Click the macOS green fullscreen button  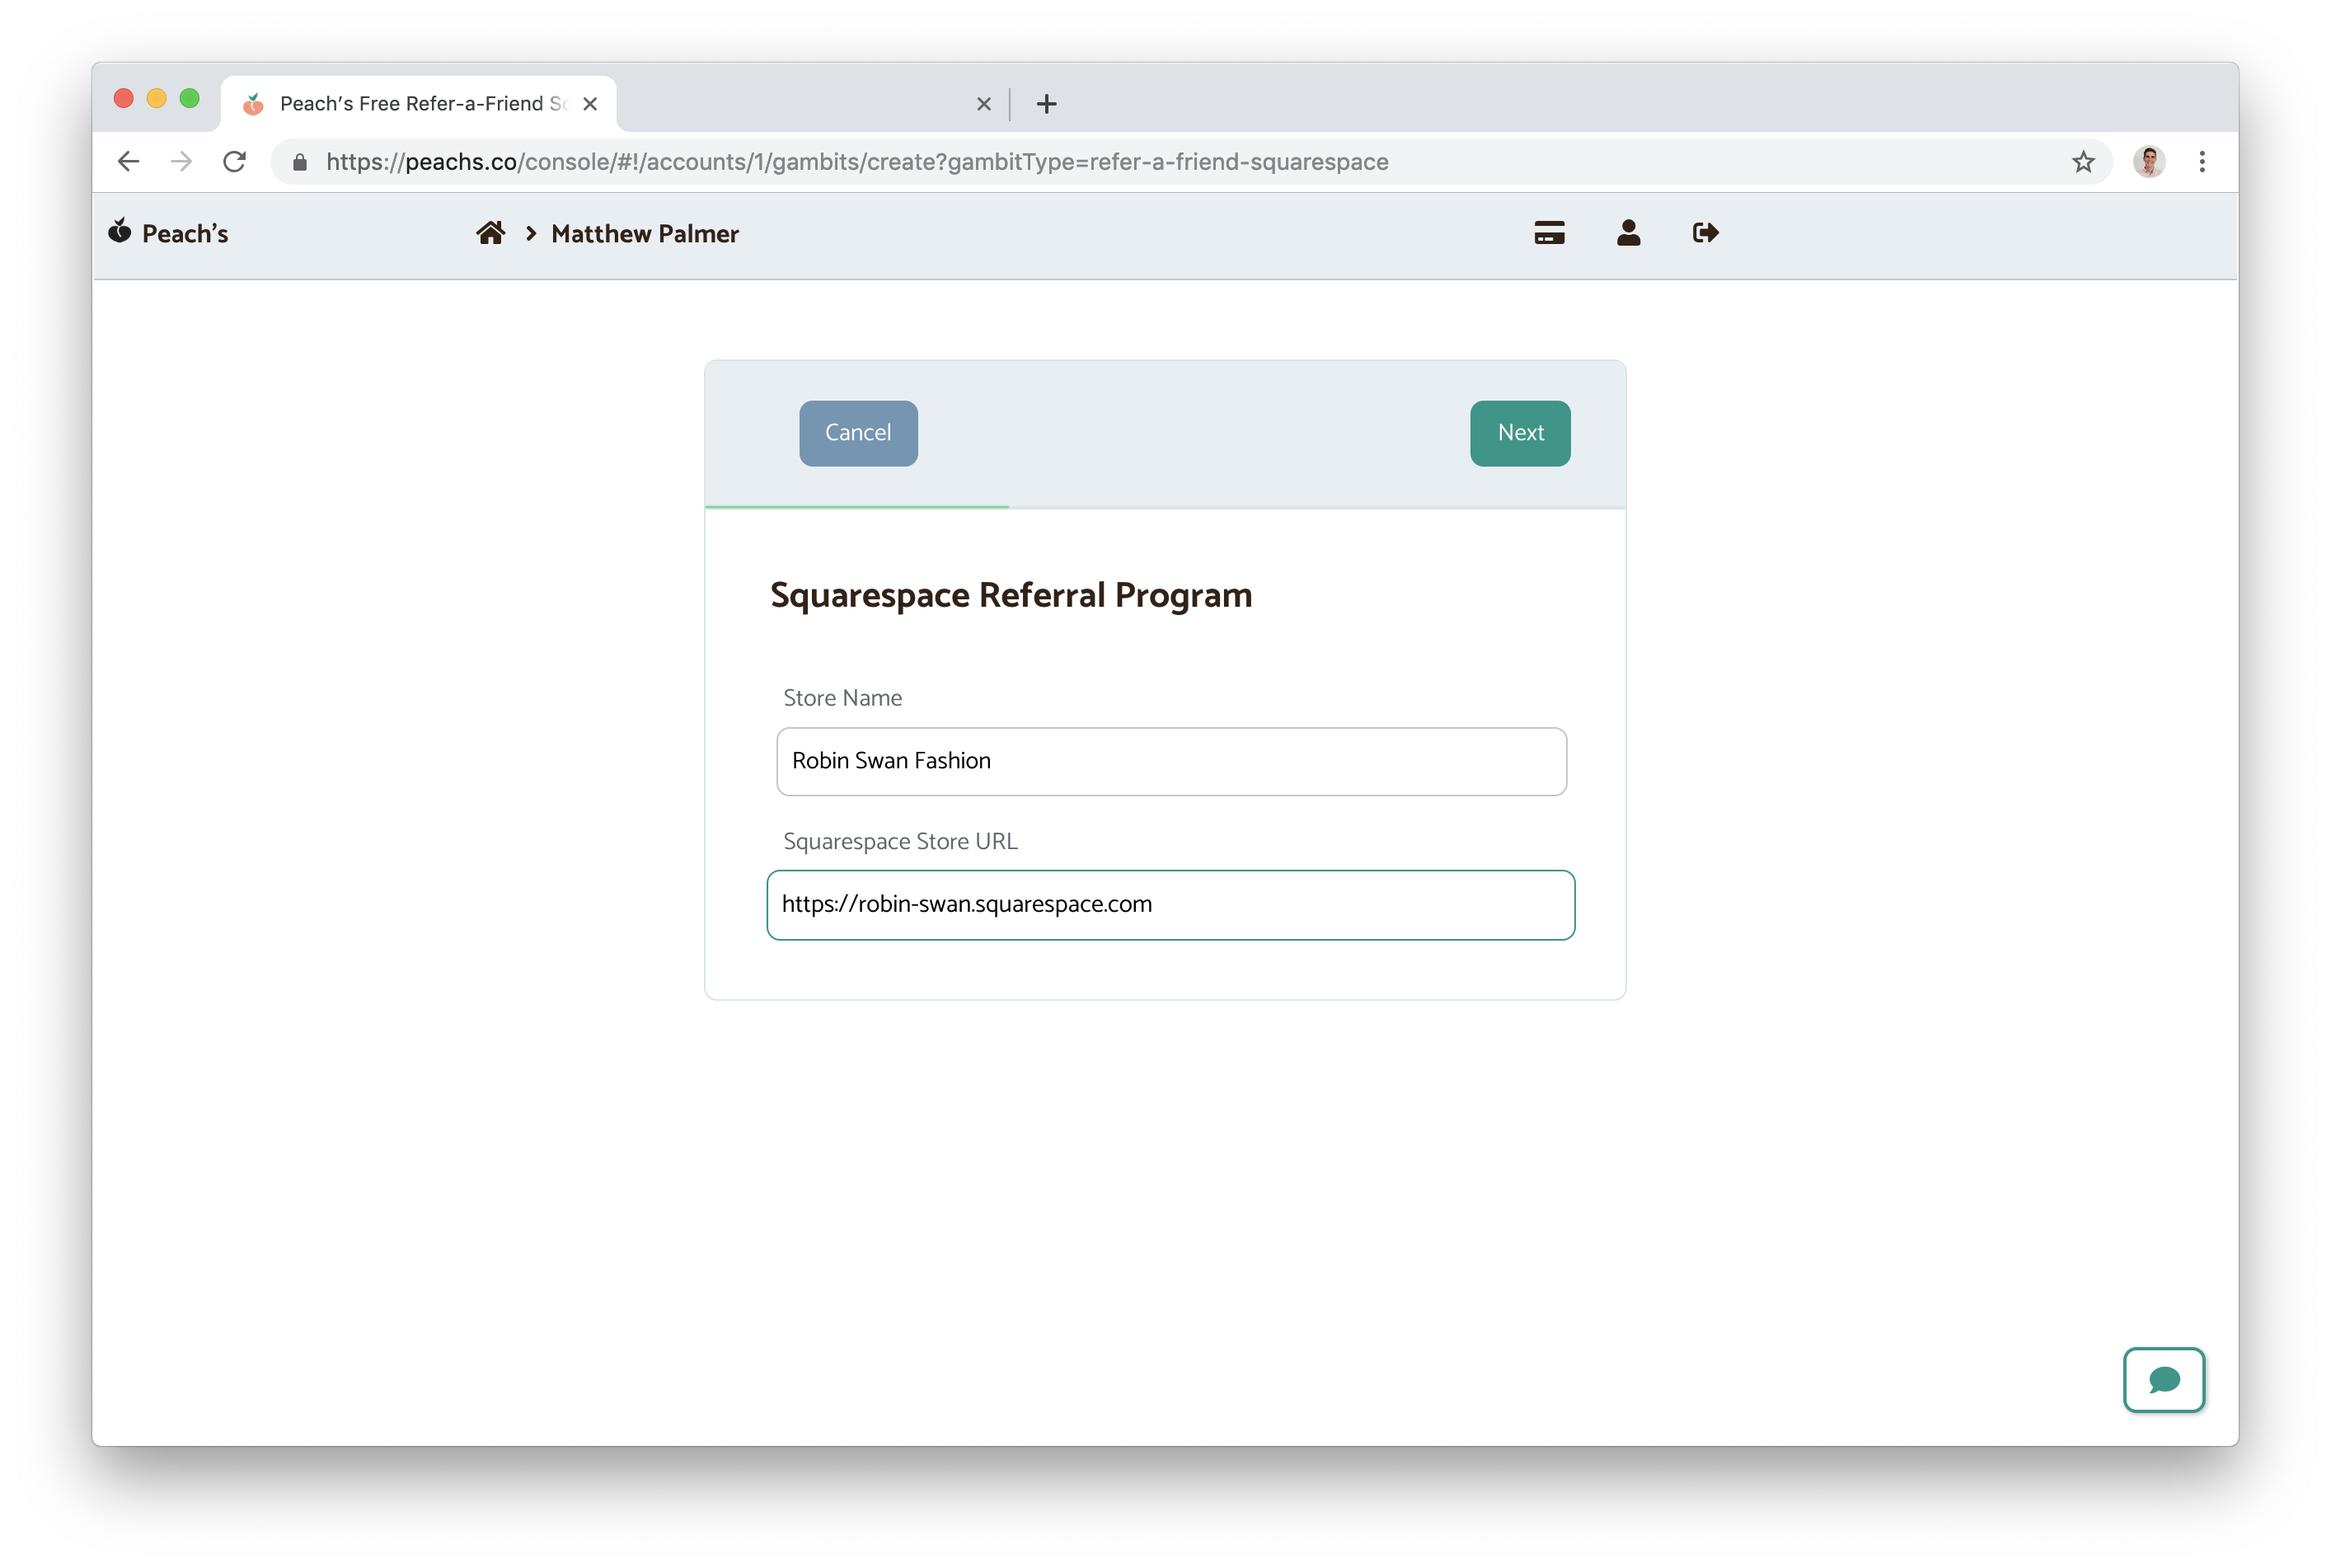click(x=190, y=98)
